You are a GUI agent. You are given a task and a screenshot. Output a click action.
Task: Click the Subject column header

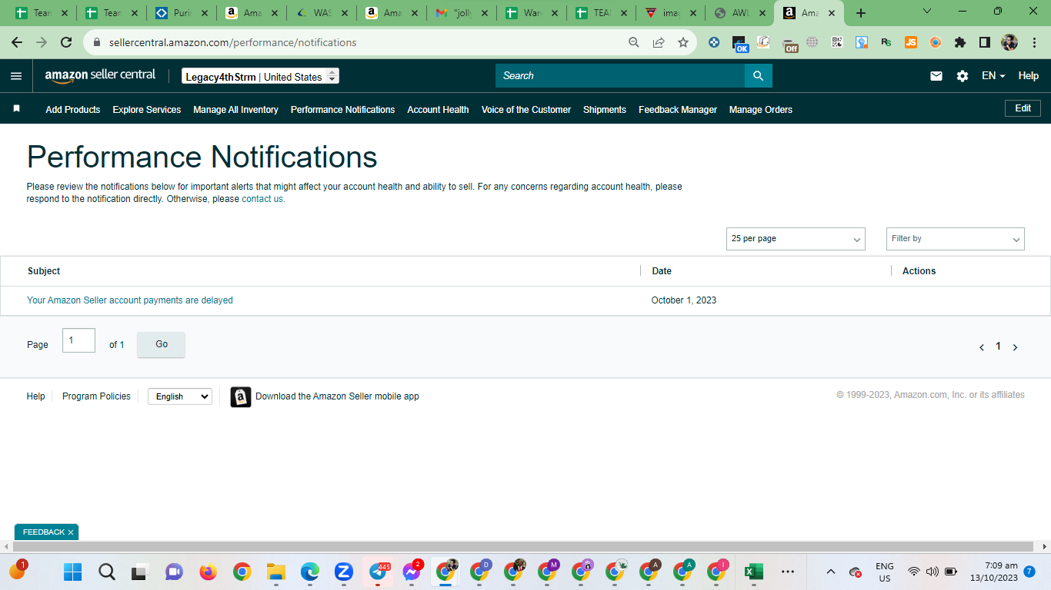click(x=44, y=271)
